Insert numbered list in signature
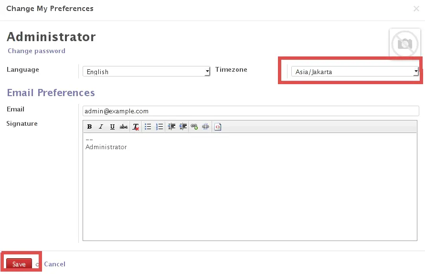This screenshot has height=274, width=425. tap(159, 127)
